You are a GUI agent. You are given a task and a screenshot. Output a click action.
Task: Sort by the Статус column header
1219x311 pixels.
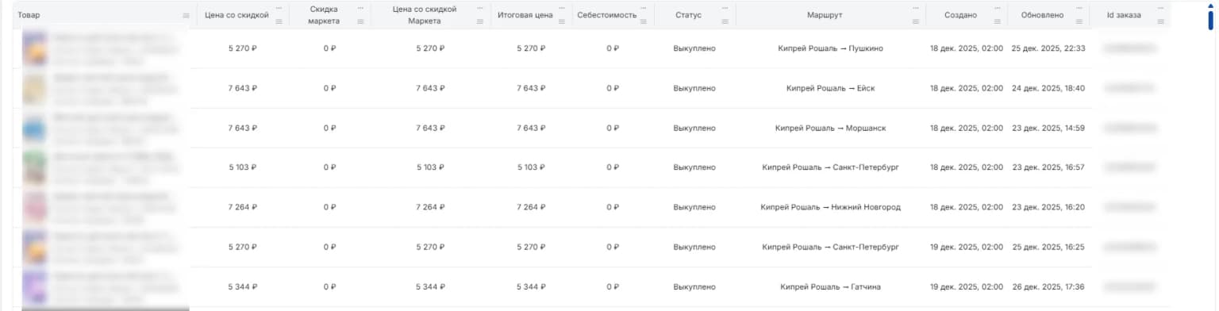point(688,15)
